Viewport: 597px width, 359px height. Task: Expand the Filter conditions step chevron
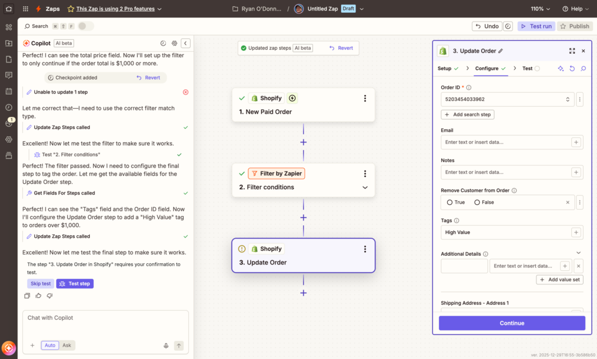click(x=365, y=187)
